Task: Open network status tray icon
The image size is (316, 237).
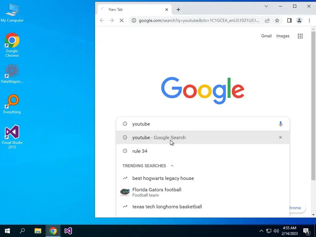Action: pos(269,231)
